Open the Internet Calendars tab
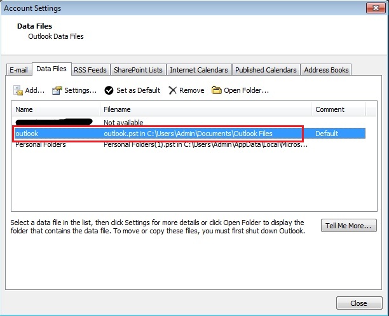Viewport: 389px width, 316px height. (x=198, y=70)
